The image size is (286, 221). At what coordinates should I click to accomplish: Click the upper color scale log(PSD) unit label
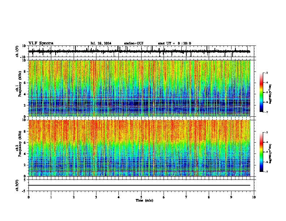(270, 94)
